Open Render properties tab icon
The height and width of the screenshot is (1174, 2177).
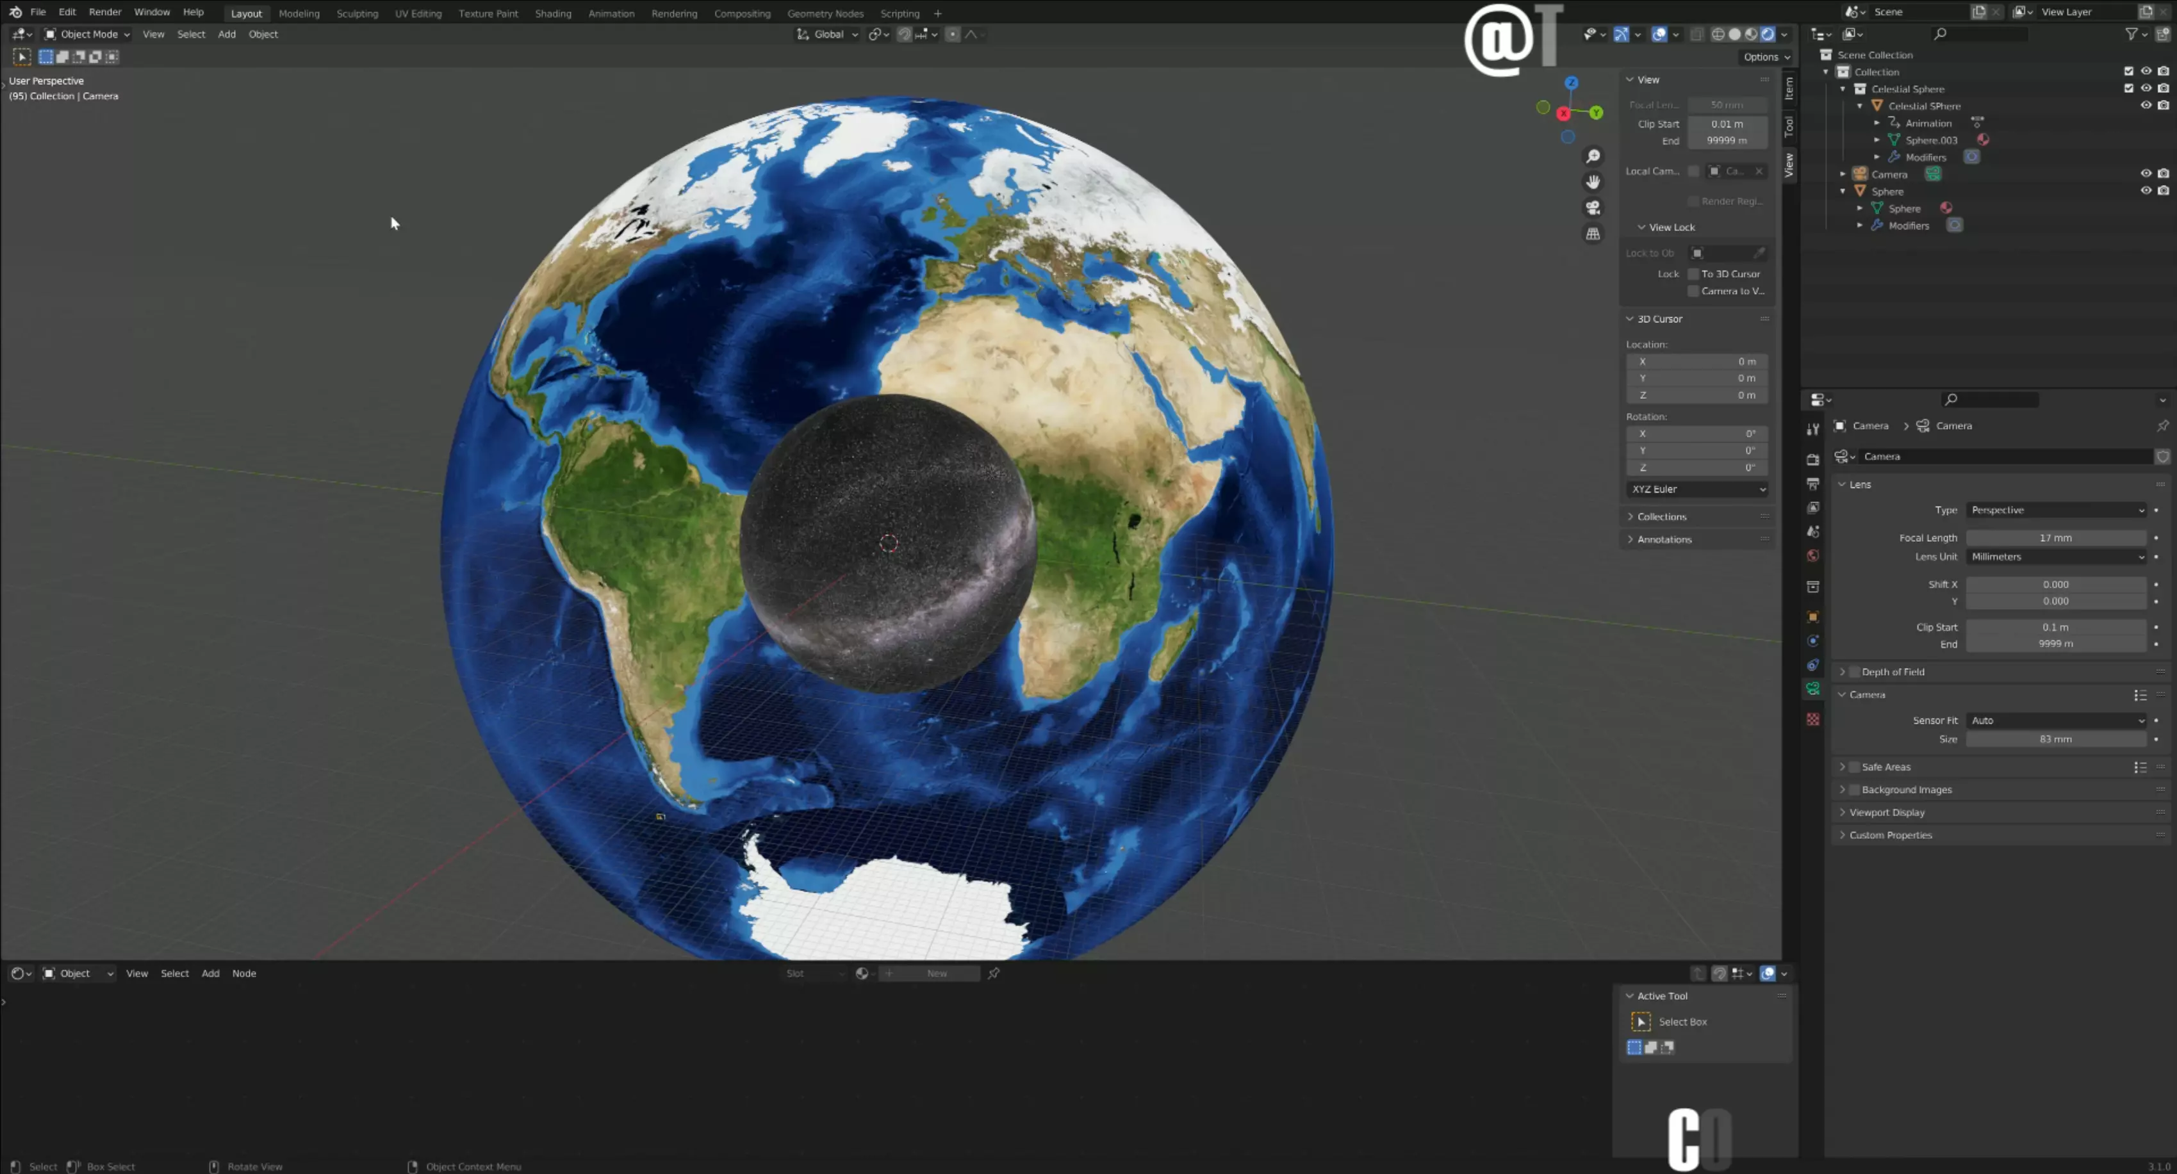coord(1812,459)
